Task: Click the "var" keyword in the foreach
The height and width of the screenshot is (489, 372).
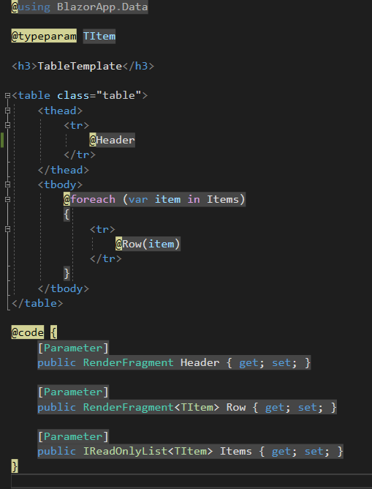Action: pyautogui.click(x=138, y=199)
